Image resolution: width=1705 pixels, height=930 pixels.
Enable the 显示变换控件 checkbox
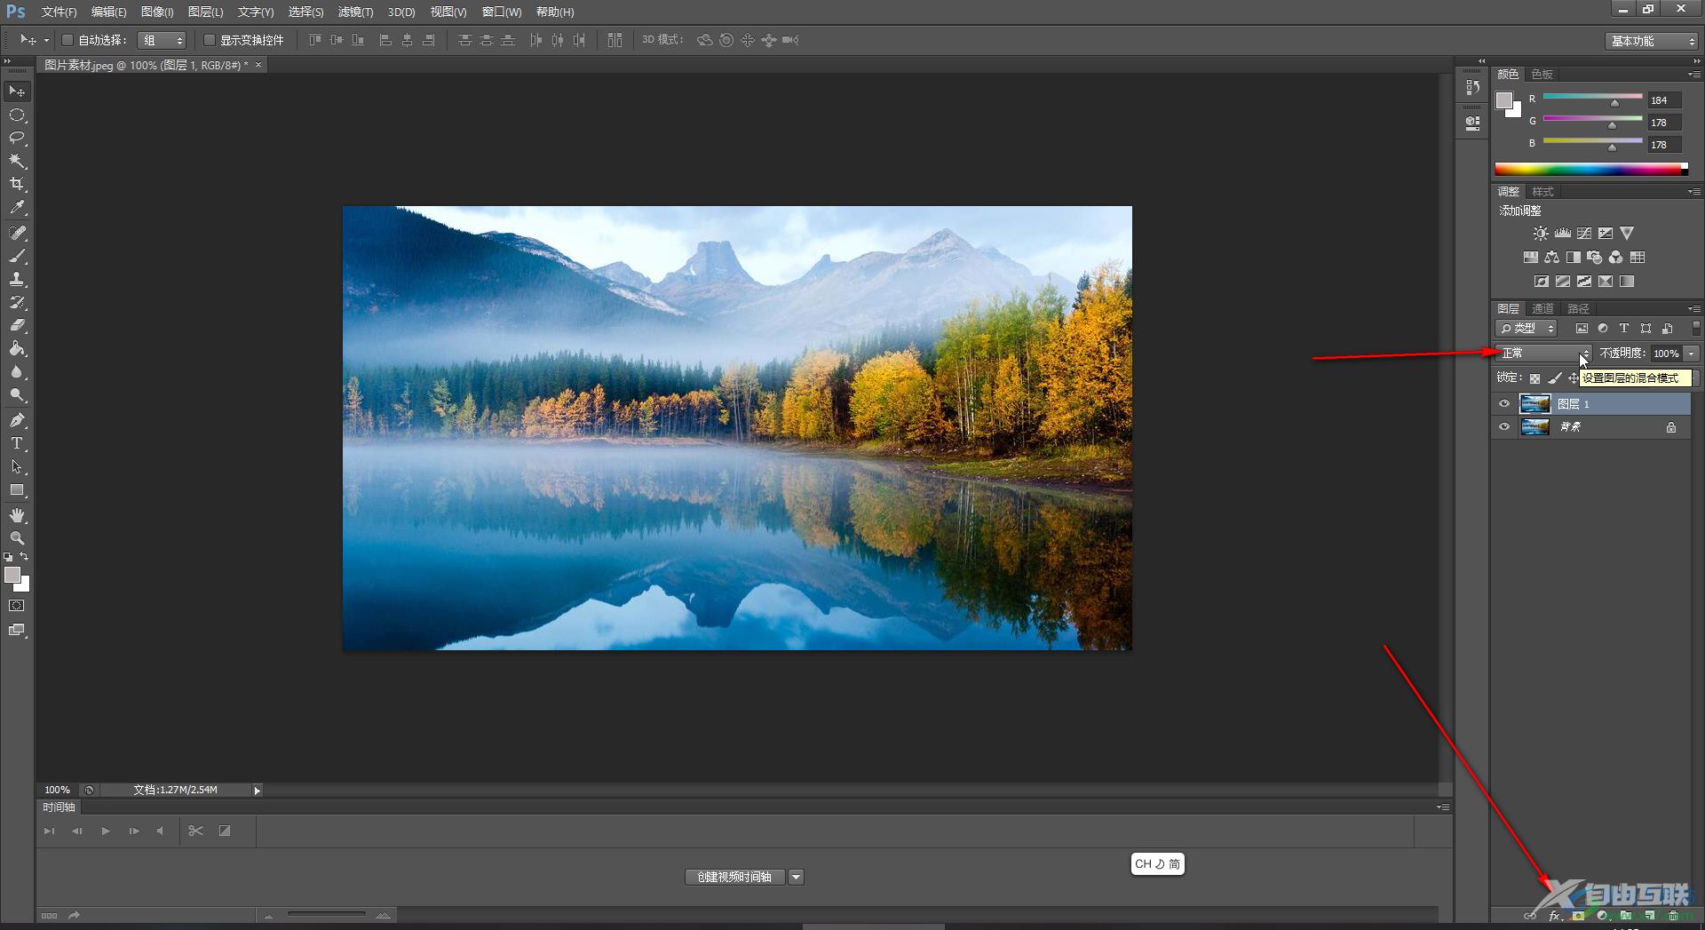coord(210,40)
